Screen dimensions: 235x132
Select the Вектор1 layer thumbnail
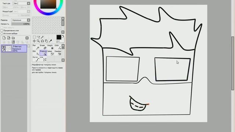coord(8,49)
